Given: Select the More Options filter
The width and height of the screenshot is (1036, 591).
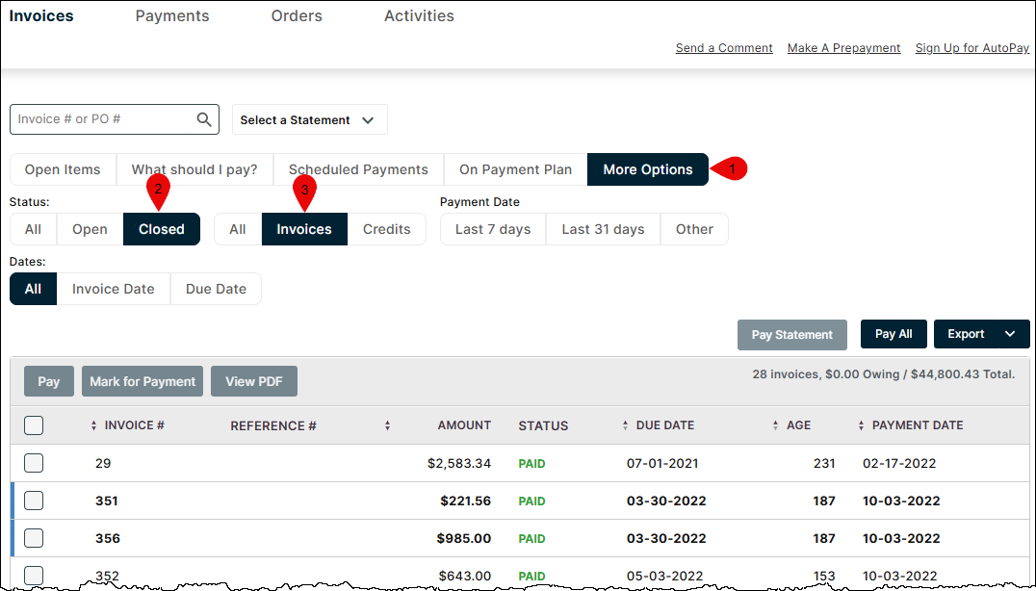Looking at the screenshot, I should pyautogui.click(x=647, y=169).
